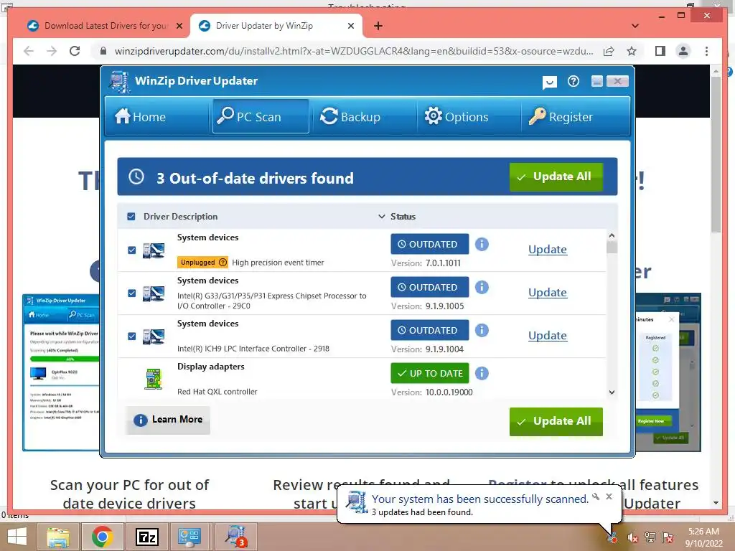
Task: Click the address bar URL field
Action: coord(354,51)
